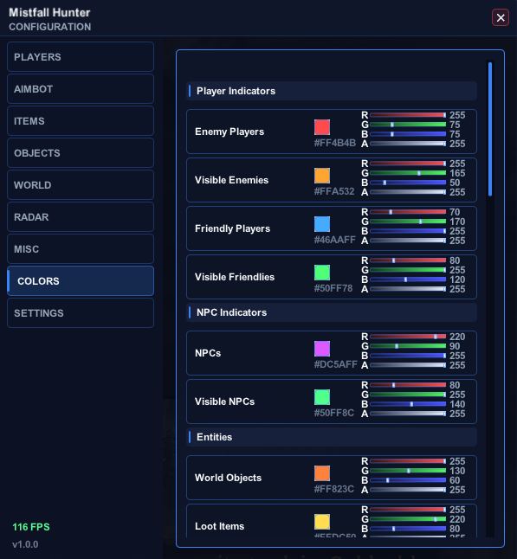Click the Entities section header
This screenshot has height=559, width=517.
[332, 437]
